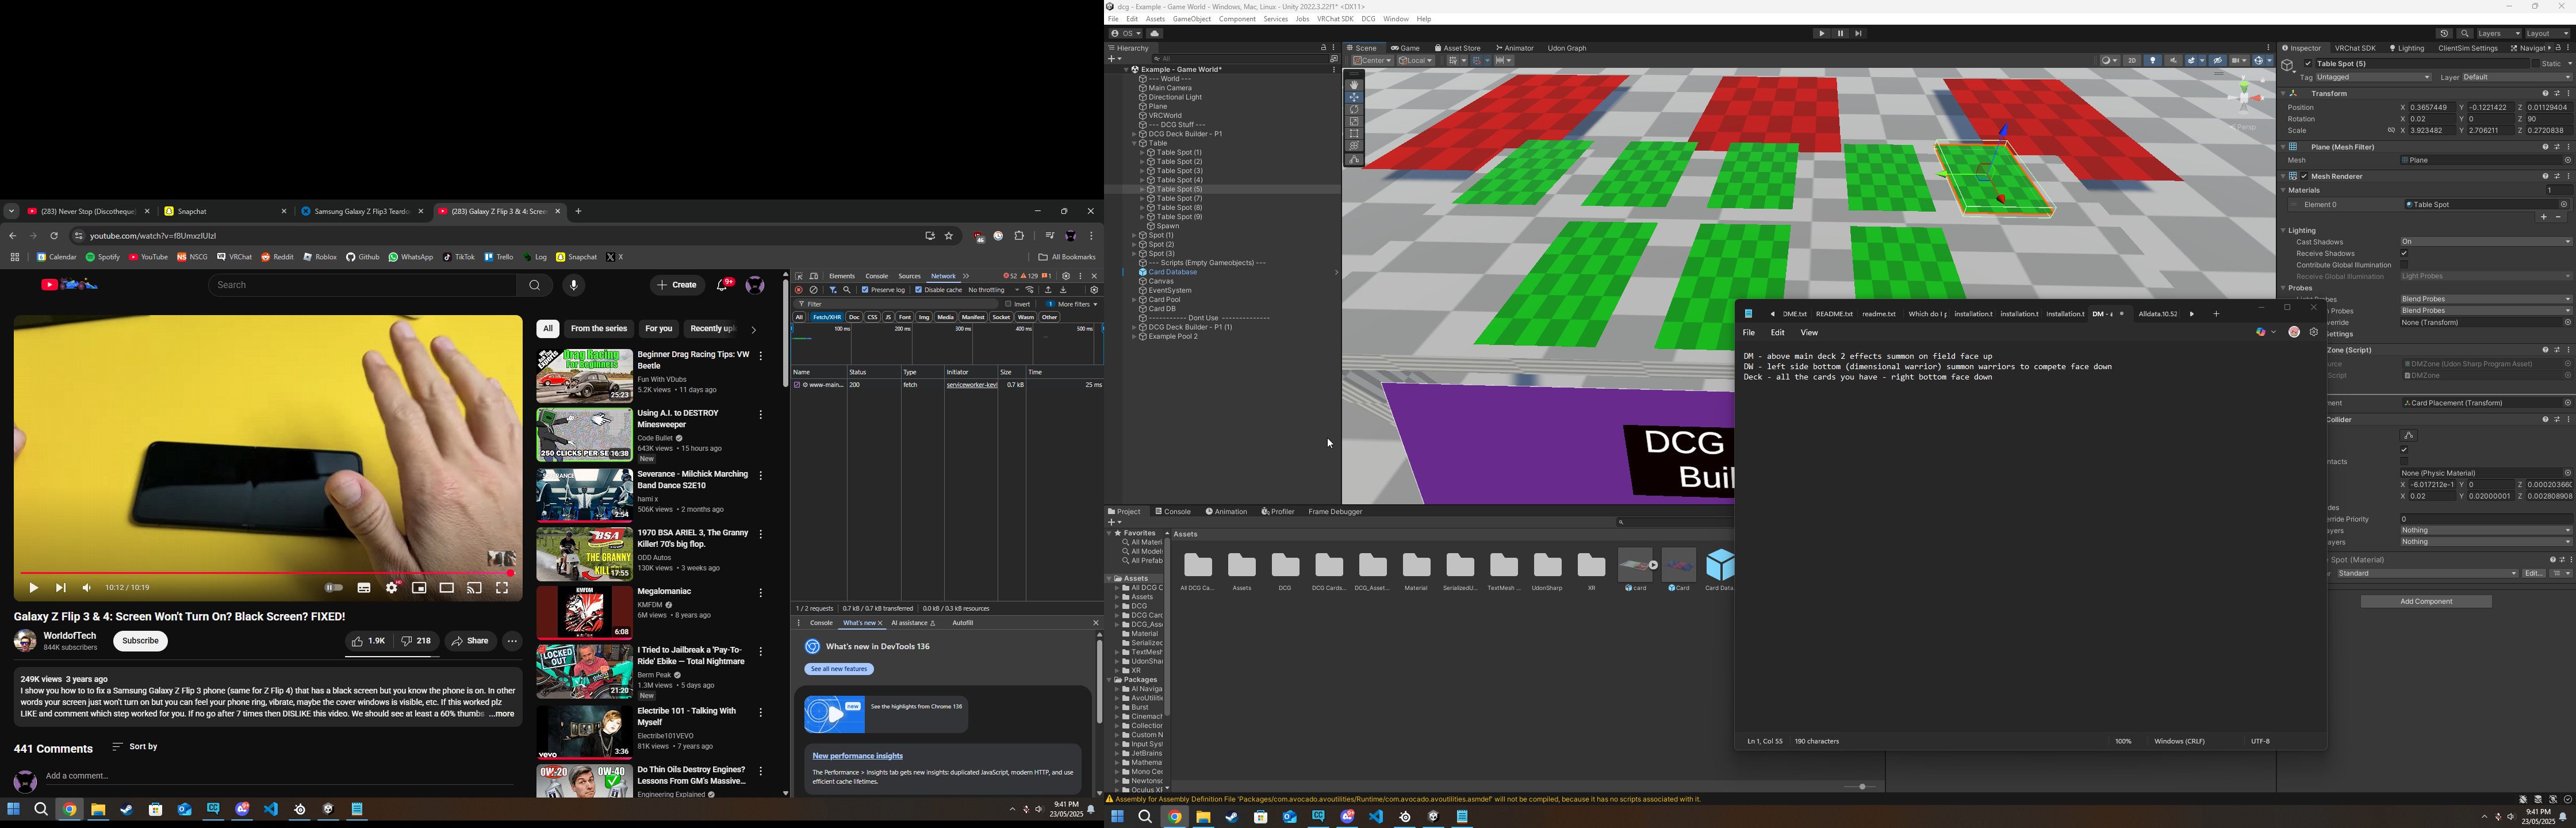Viewport: 2576px width, 828px height.
Task: Clear the network log in DevTools
Action: click(814, 290)
